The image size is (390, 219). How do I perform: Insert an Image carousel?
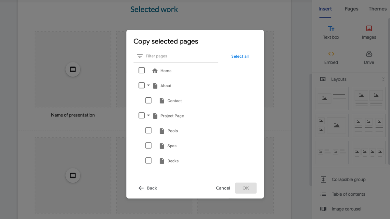pyautogui.click(x=346, y=209)
